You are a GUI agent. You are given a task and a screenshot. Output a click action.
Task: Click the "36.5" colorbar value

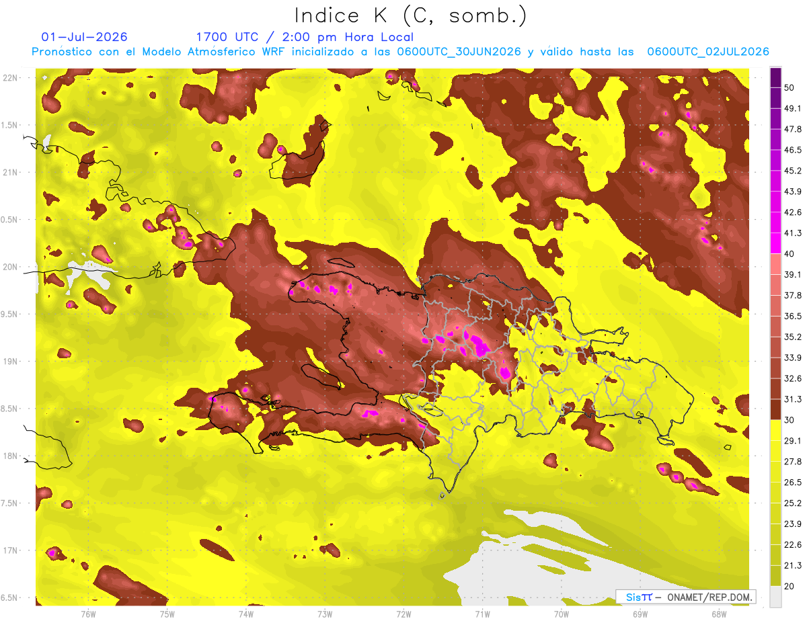[x=793, y=317]
